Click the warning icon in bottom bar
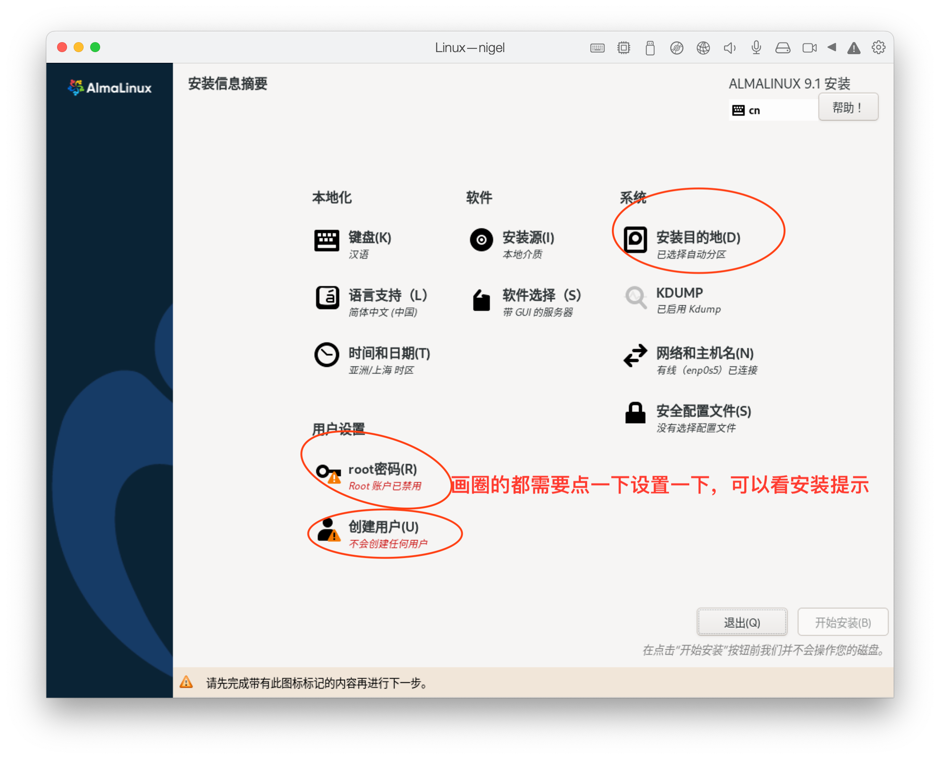Image resolution: width=940 pixels, height=759 pixels. click(x=187, y=682)
